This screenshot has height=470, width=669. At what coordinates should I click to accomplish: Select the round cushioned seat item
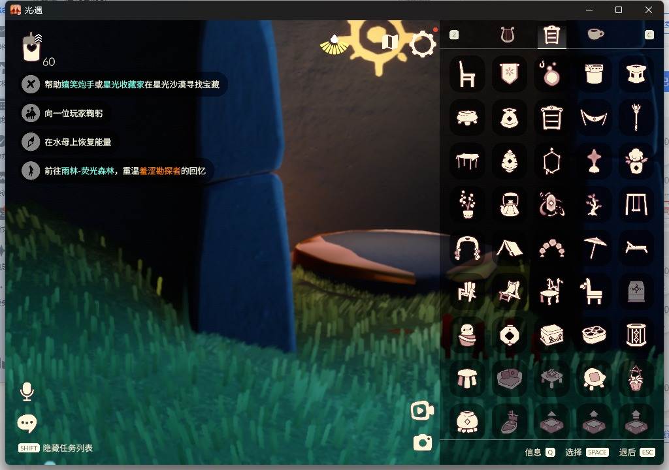(x=594, y=379)
